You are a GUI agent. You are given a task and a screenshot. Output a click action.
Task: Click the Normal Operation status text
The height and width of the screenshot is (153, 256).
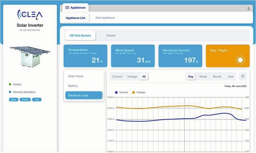(24, 92)
